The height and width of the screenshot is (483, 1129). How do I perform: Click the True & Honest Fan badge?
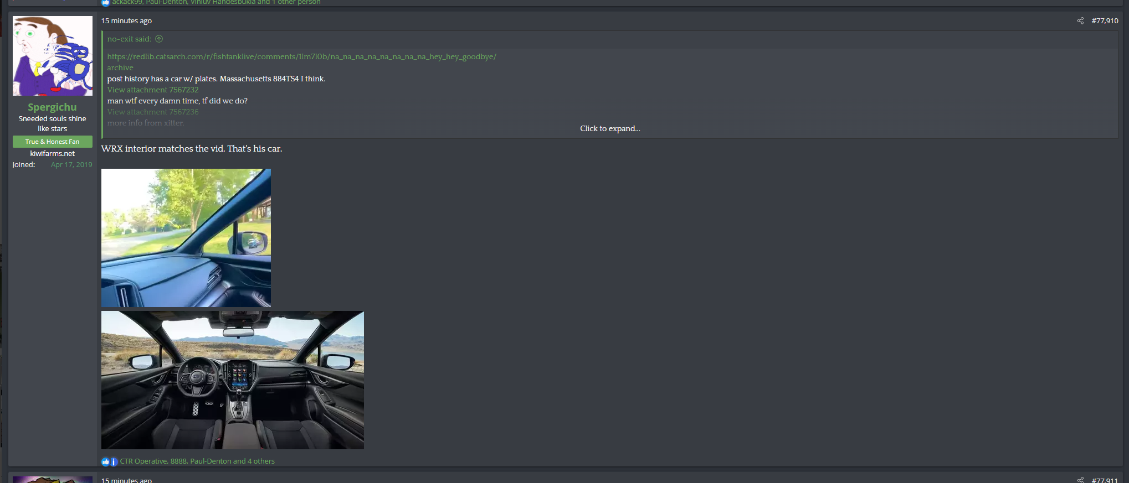click(x=53, y=142)
